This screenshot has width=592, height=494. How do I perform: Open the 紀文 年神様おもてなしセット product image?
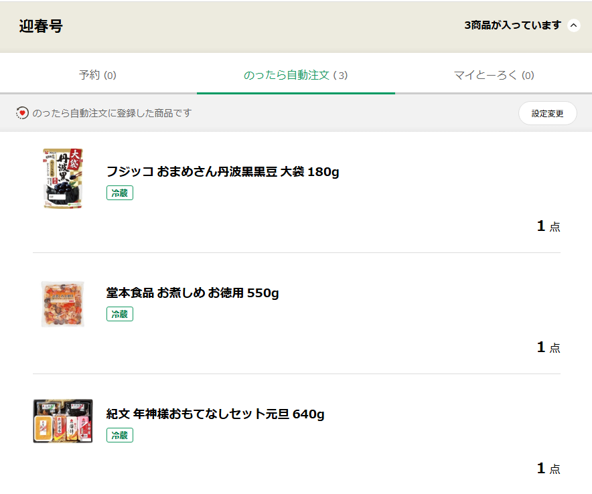pyautogui.click(x=63, y=421)
